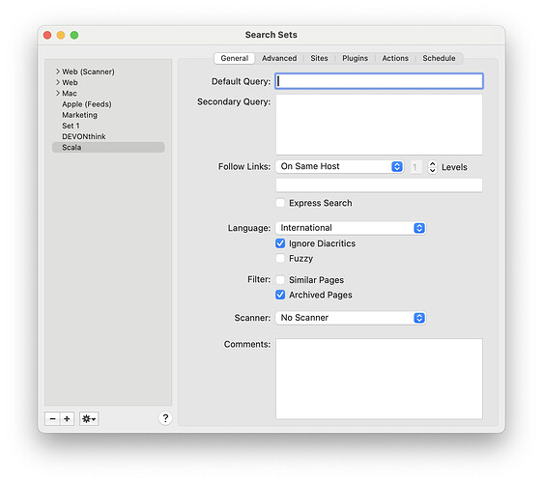543x483 pixels.
Task: Open the Language popup menu
Action: click(351, 228)
